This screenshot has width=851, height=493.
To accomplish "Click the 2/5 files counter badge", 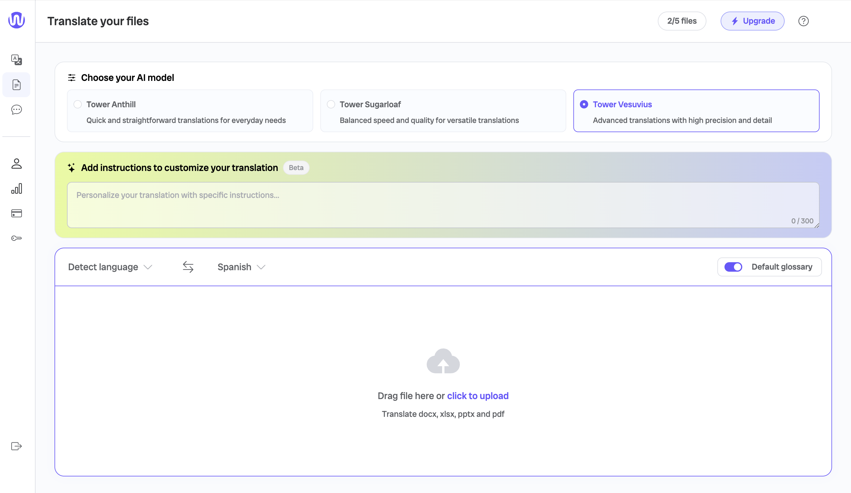I will coord(682,21).
